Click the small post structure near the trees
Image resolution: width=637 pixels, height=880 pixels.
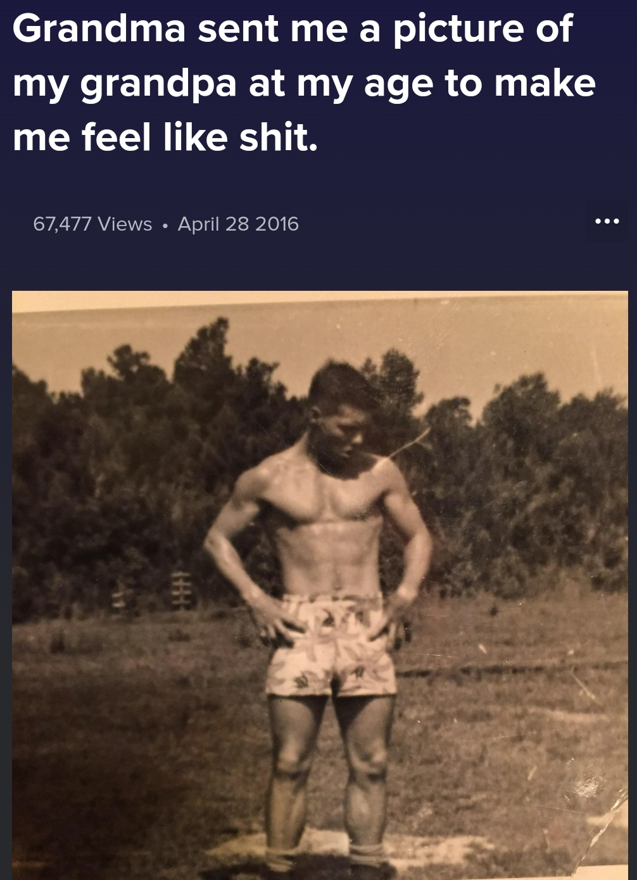tap(180, 589)
